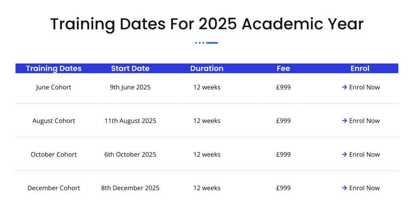413x213 pixels.
Task: Click the arrow icon in August Cohort row
Action: tap(344, 121)
